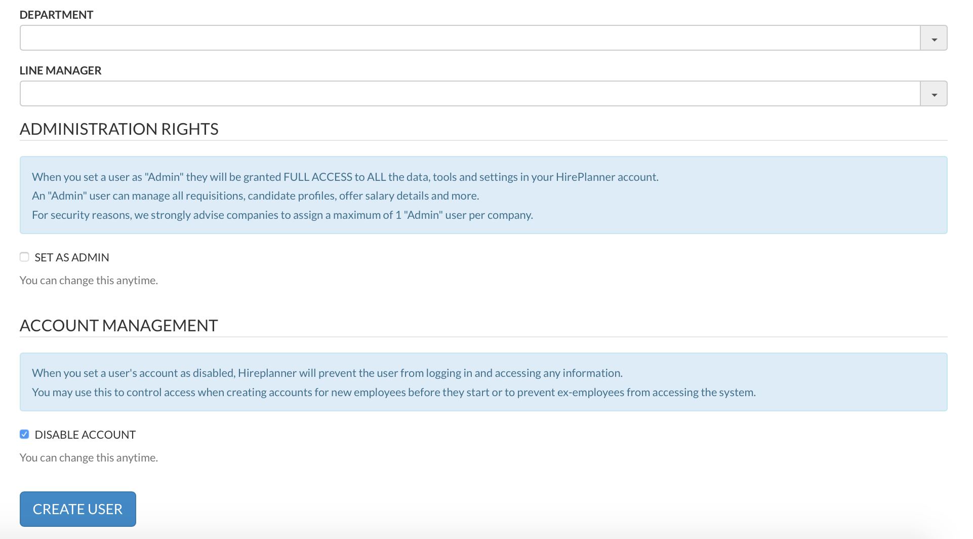Click the Department field label
This screenshot has height=539, width=973.
[57, 15]
